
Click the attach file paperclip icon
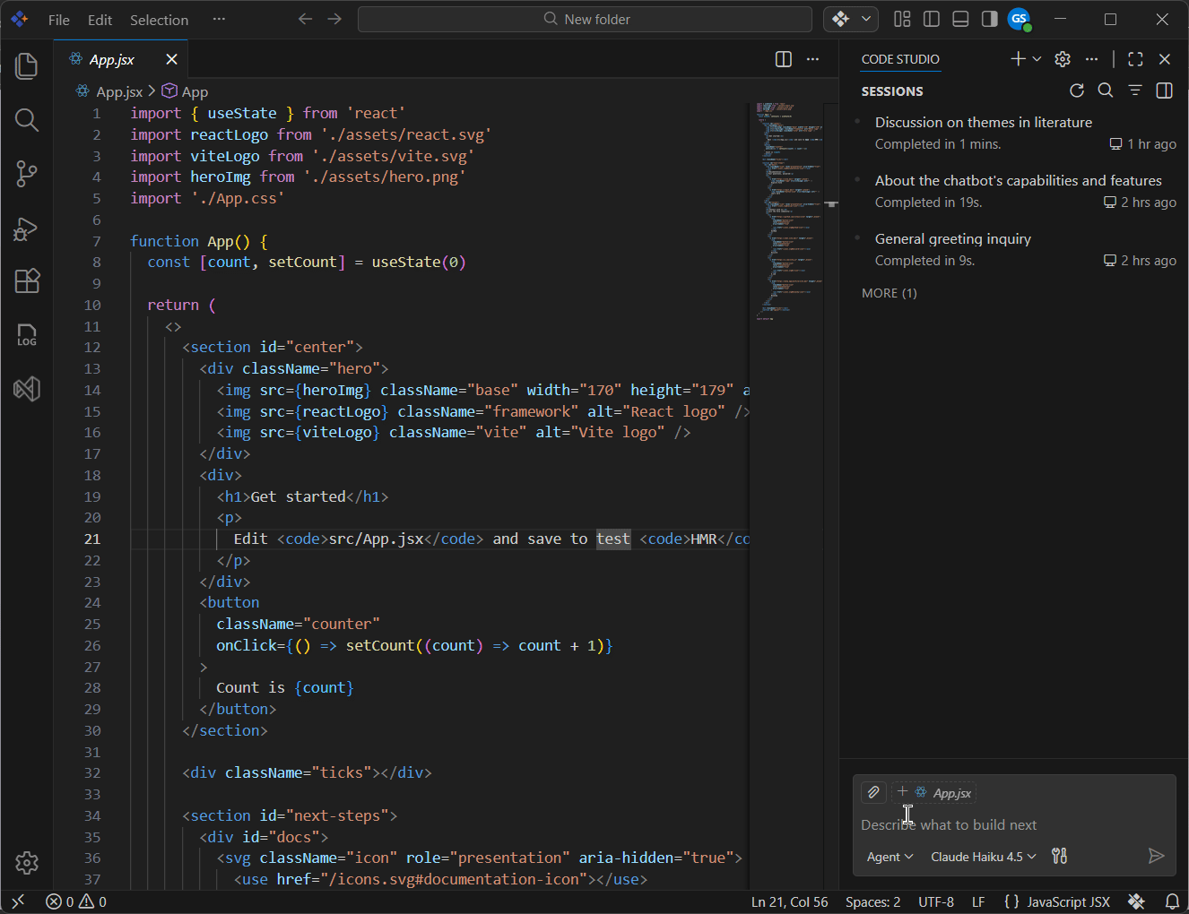873,792
